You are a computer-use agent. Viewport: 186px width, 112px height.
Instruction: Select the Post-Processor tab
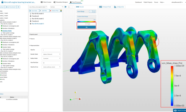tap(76, 2)
